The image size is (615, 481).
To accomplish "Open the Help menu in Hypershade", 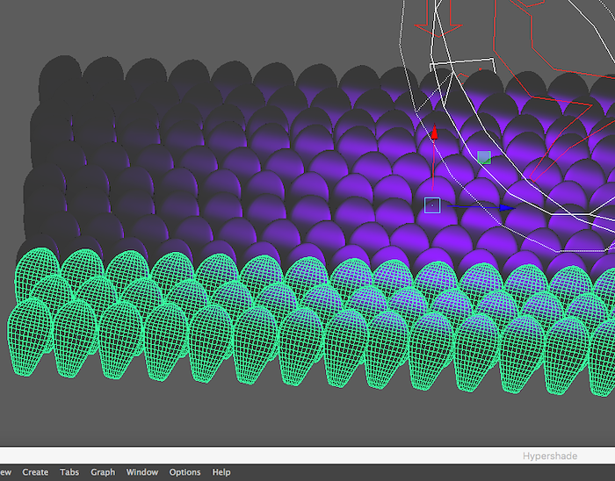I will click(221, 472).
